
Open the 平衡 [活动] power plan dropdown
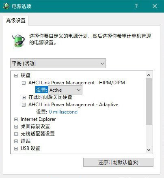(x=58, y=63)
